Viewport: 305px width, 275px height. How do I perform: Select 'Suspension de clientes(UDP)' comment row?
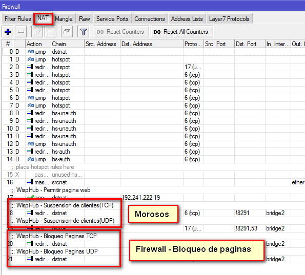[62, 221]
